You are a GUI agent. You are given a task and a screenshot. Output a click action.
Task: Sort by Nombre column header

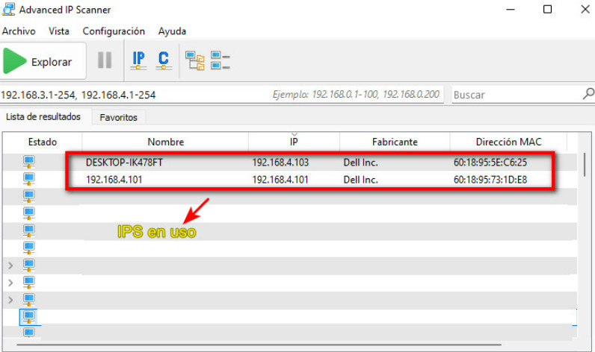tap(165, 142)
